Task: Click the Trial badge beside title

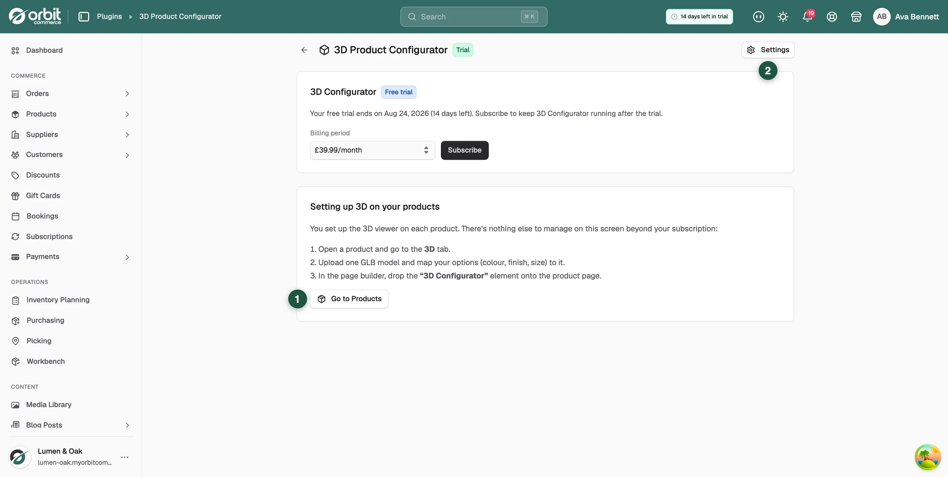Action: pyautogui.click(x=463, y=50)
